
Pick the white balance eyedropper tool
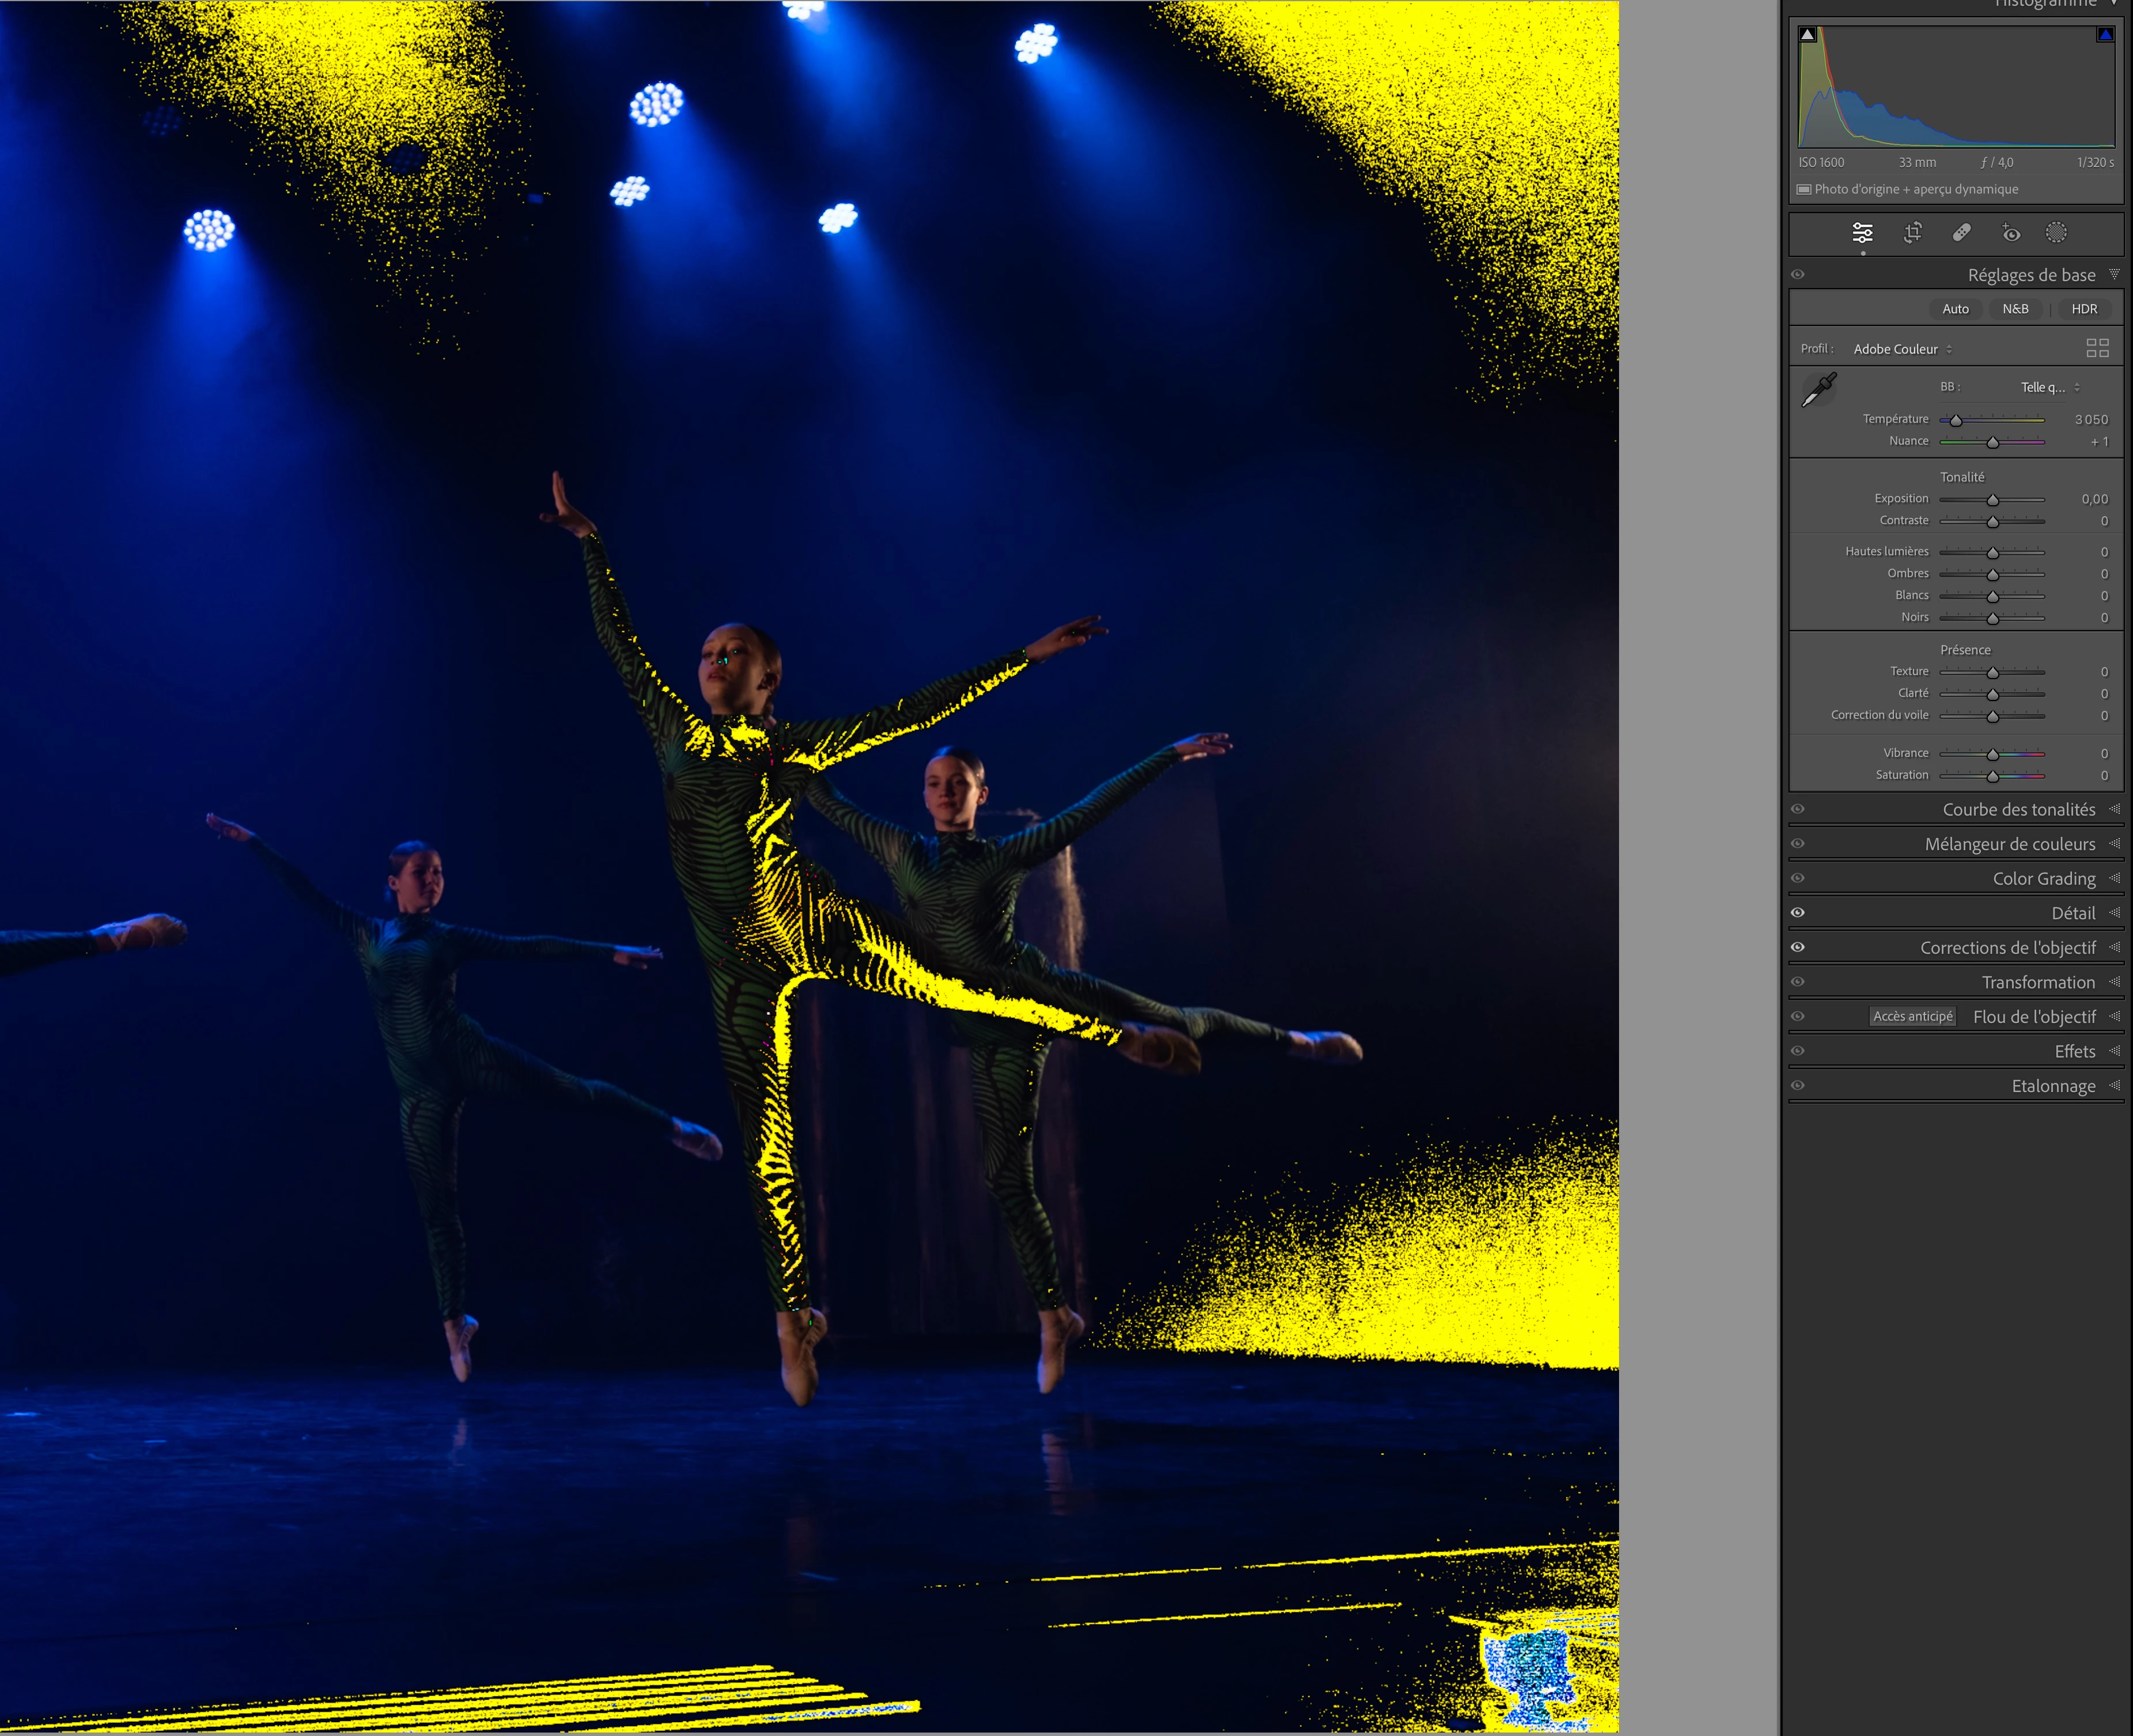1818,389
